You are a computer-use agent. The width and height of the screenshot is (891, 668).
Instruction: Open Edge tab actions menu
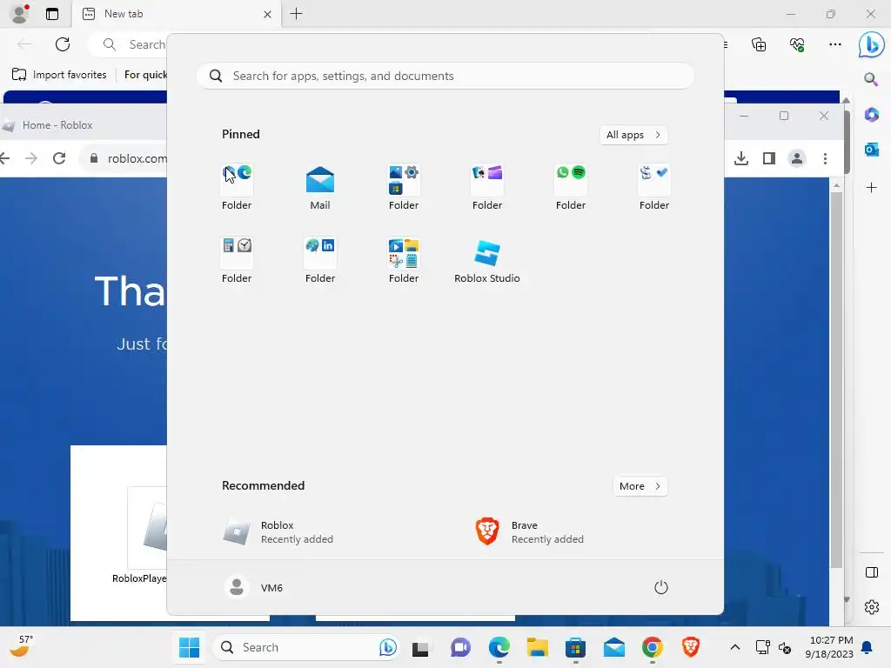click(x=51, y=14)
